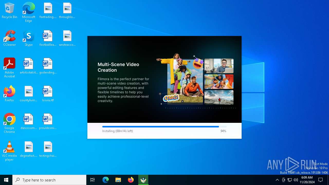329x185 pixels.
Task: Click the Filmora installation progress bar
Action: pyautogui.click(x=164, y=127)
